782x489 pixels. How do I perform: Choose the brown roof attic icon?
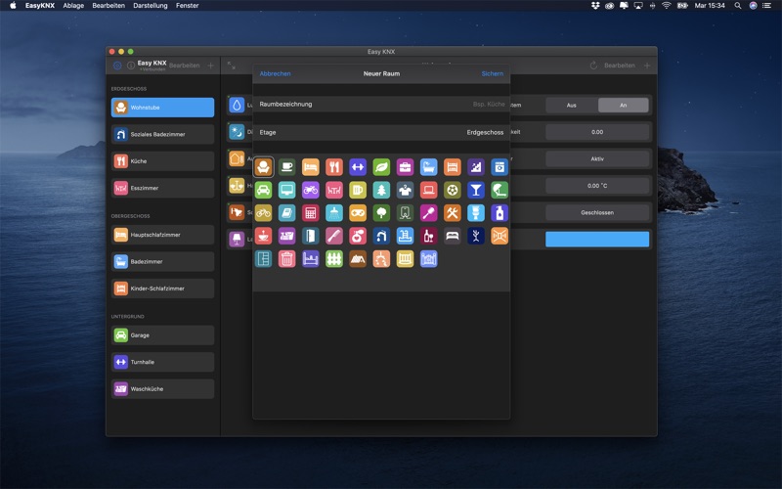[358, 259]
